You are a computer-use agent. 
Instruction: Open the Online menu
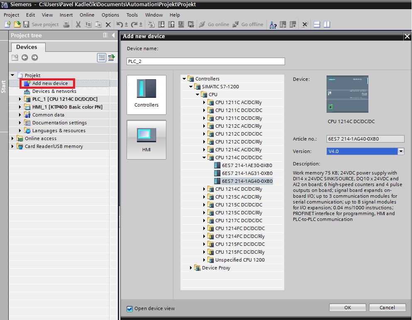click(x=87, y=15)
